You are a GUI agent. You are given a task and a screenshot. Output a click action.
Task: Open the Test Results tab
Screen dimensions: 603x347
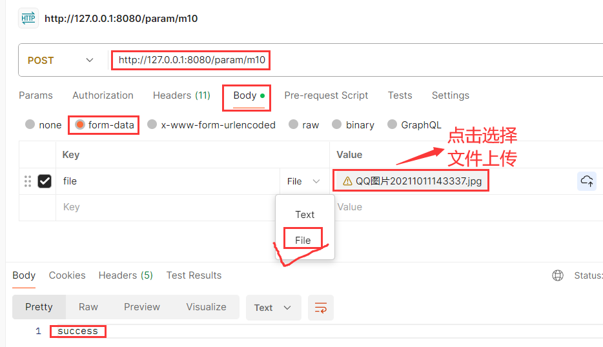coord(194,275)
